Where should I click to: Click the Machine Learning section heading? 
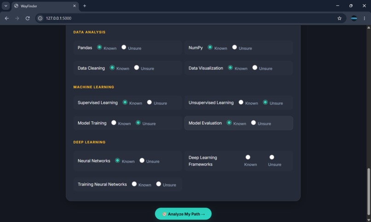[94, 87]
